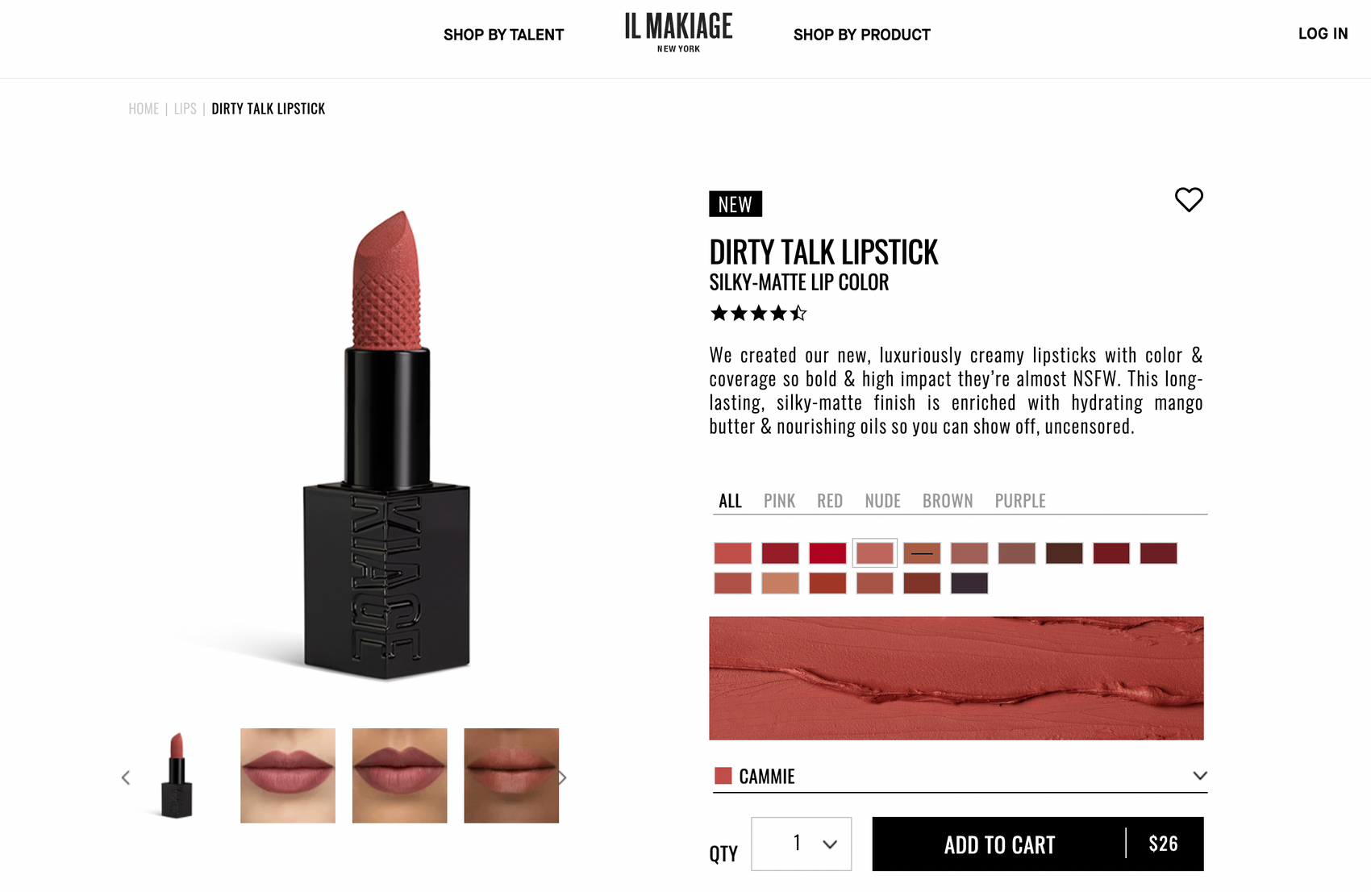Screen dimensions: 1371x892
Task: Open the QTY quantity dropdown
Action: 801,844
